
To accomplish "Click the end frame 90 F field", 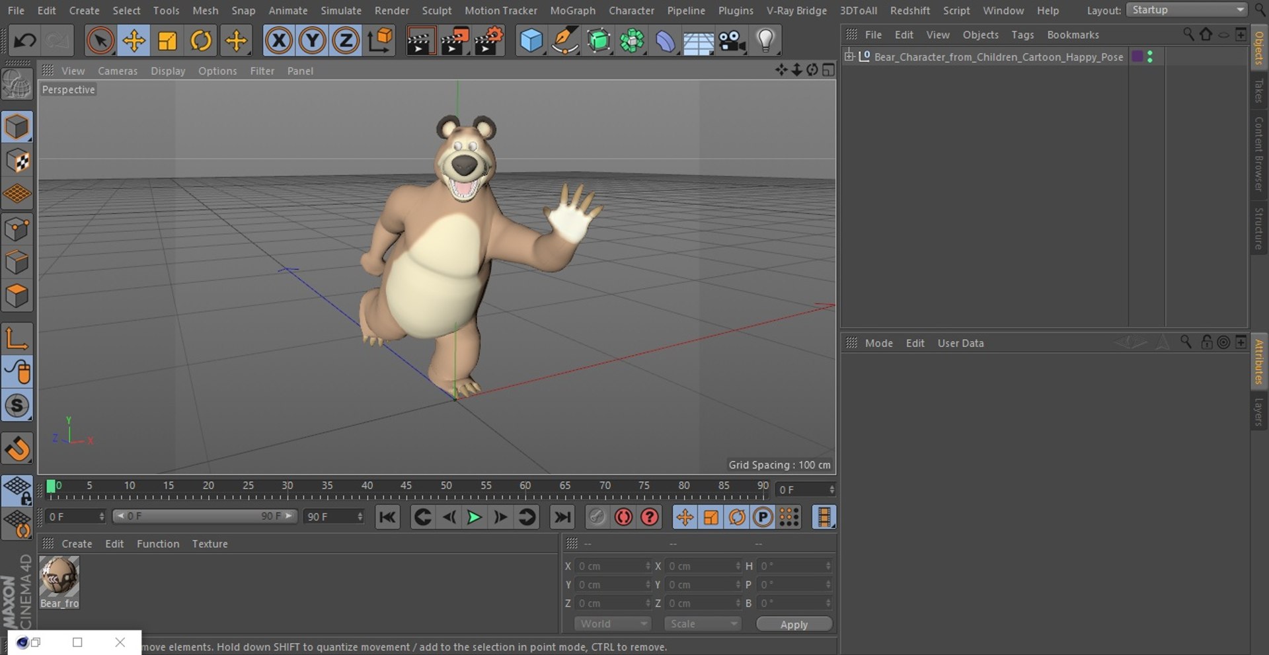I will point(334,517).
